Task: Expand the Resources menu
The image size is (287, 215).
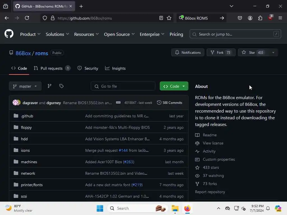Action: [x=86, y=34]
